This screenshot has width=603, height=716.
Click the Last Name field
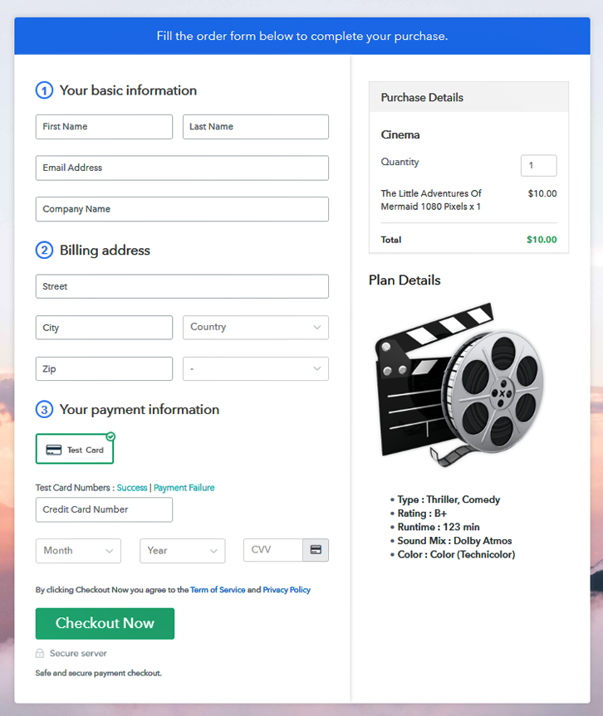(x=256, y=127)
